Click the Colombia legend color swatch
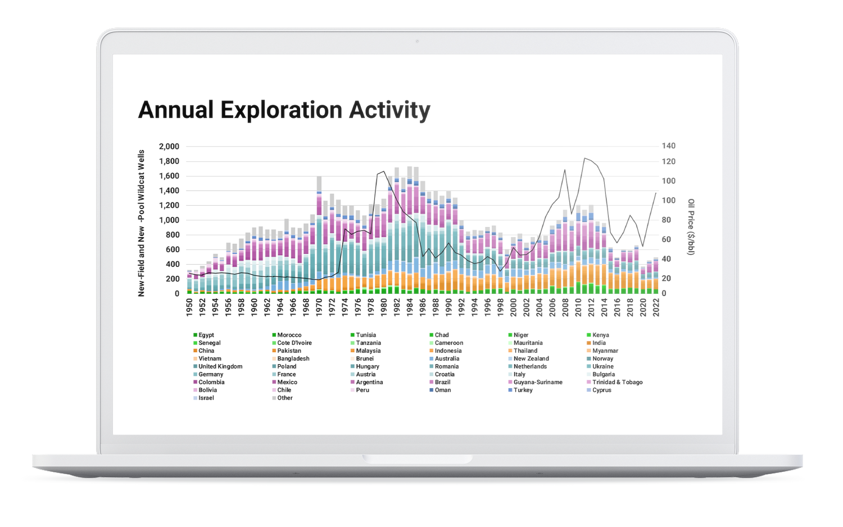This screenshot has width=843, height=527. tap(195, 382)
